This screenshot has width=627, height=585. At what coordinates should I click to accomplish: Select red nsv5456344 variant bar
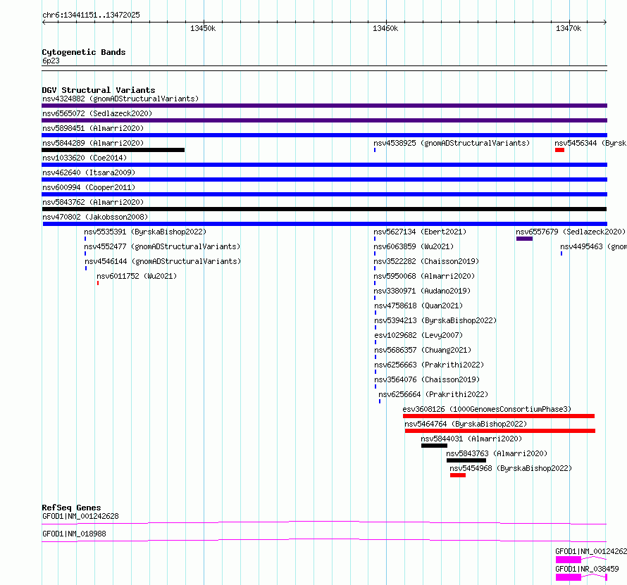click(559, 150)
